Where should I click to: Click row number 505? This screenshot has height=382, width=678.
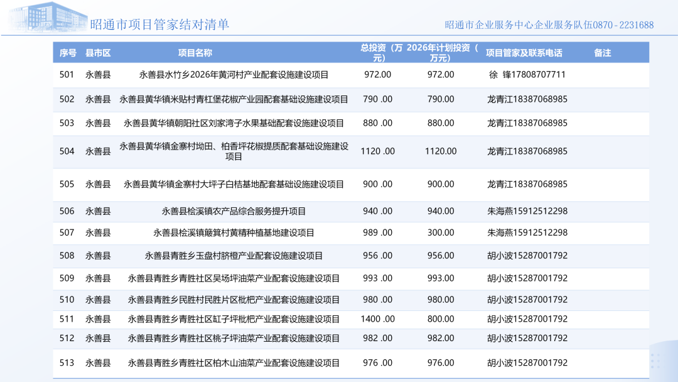67,184
